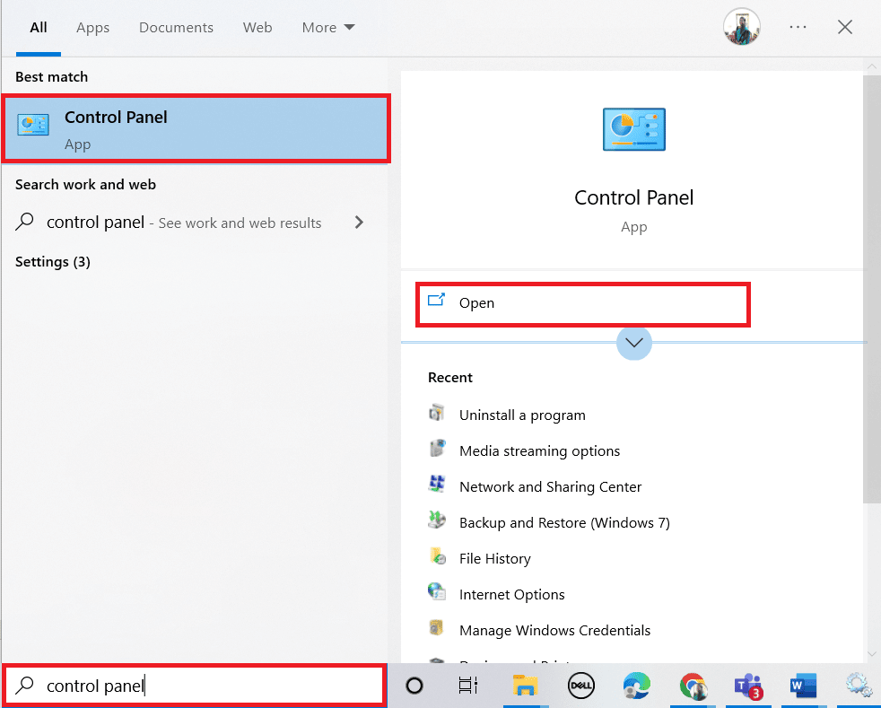Open Google Chrome from the taskbar
The height and width of the screenshot is (708, 881).
[x=693, y=686]
